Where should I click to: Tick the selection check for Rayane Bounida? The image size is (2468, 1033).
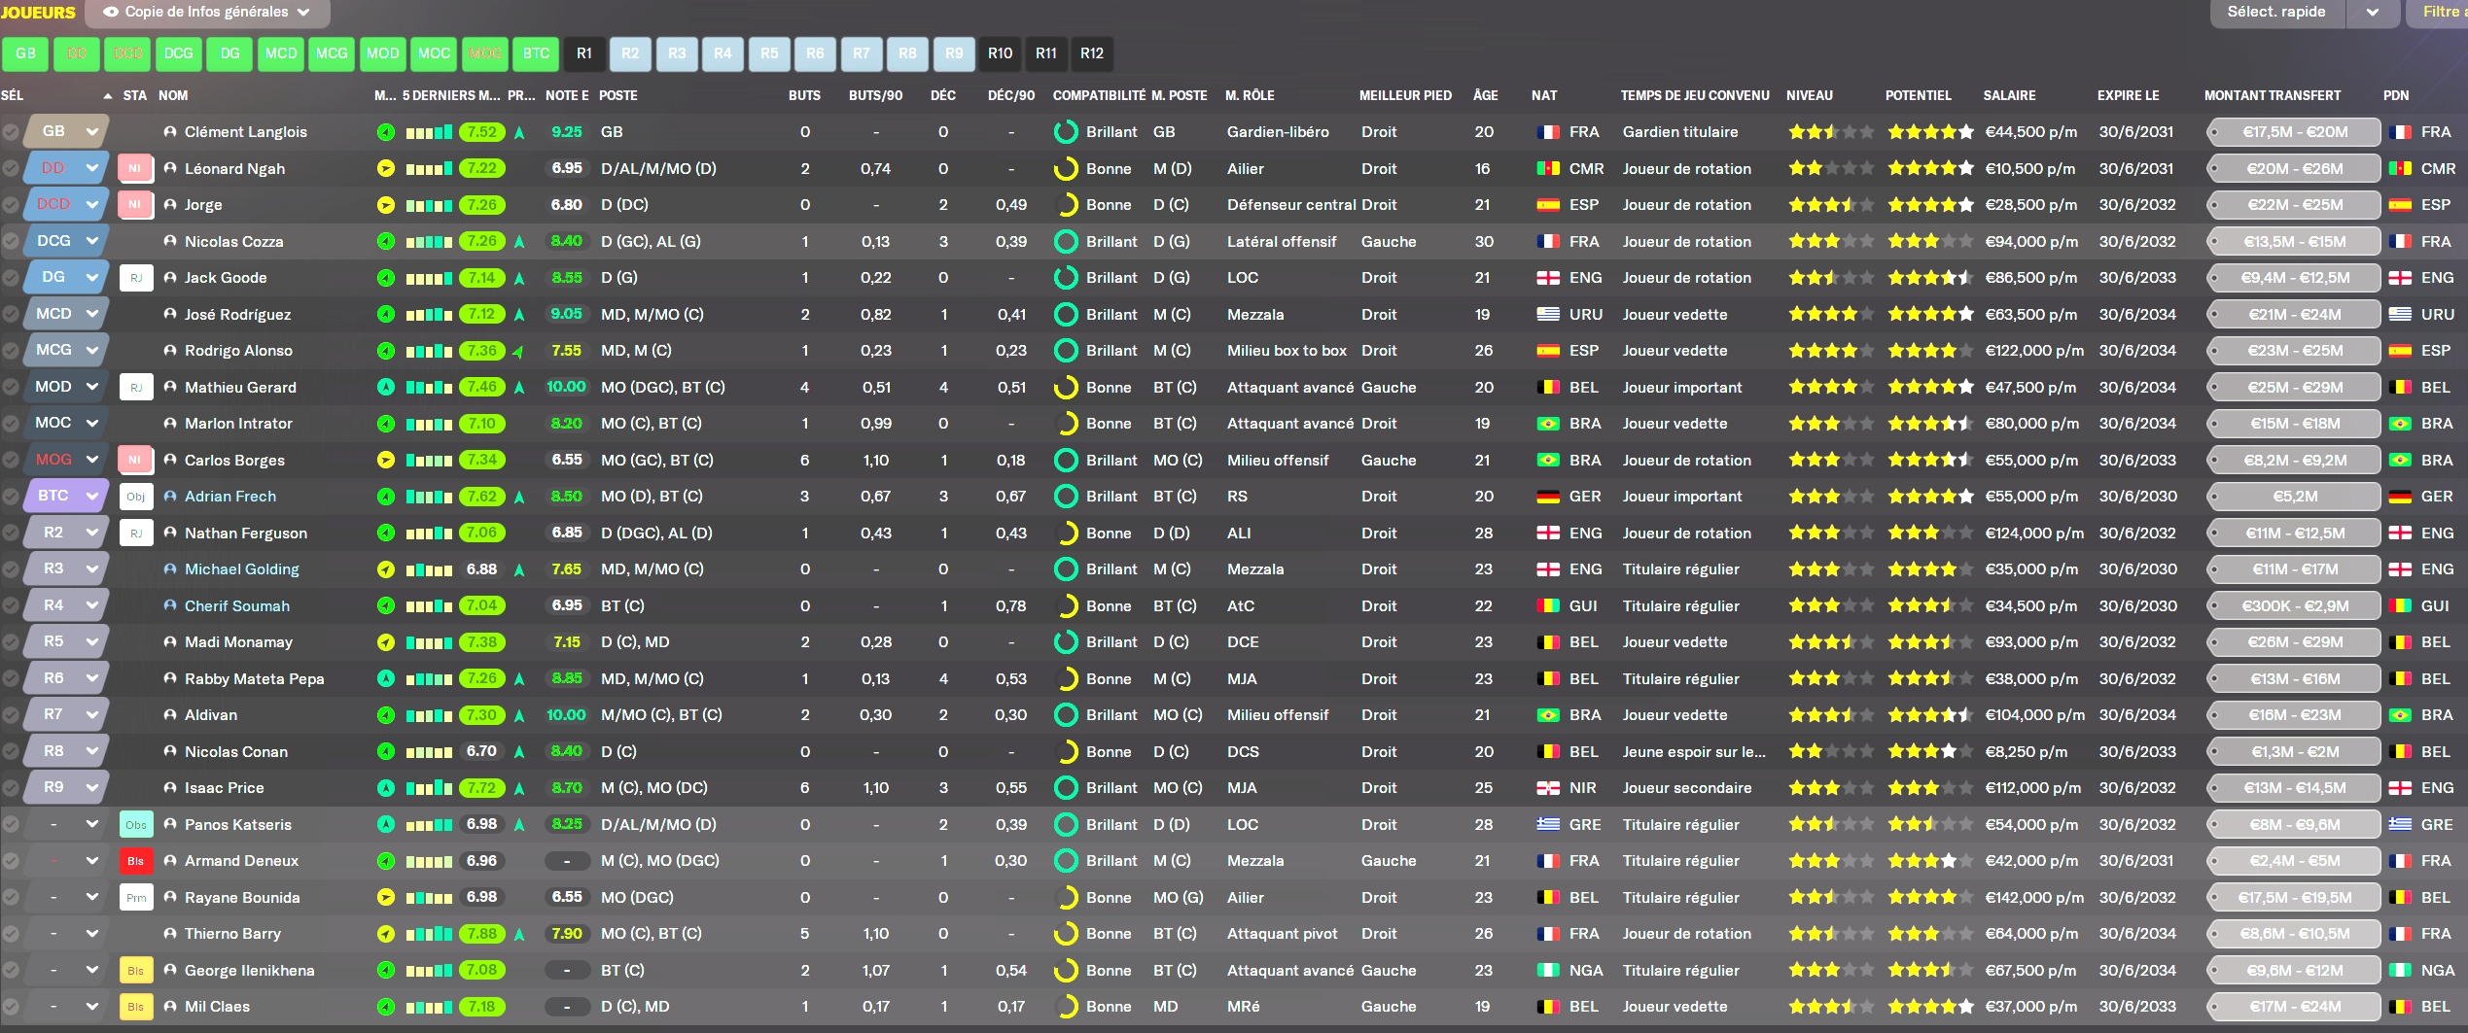click(11, 898)
